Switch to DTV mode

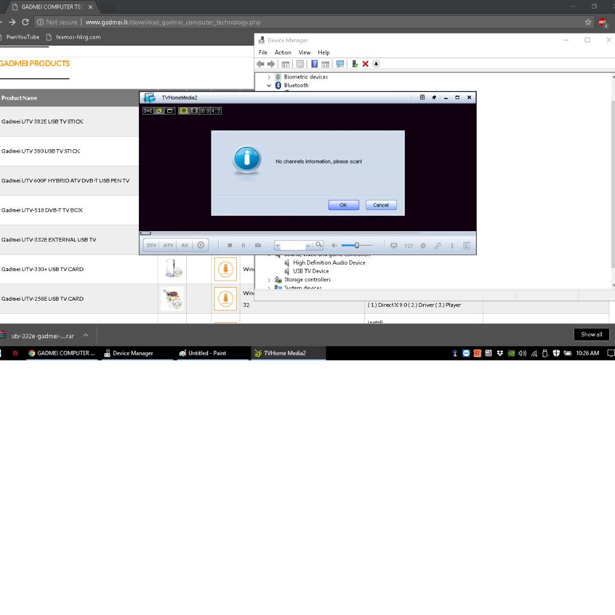point(151,245)
